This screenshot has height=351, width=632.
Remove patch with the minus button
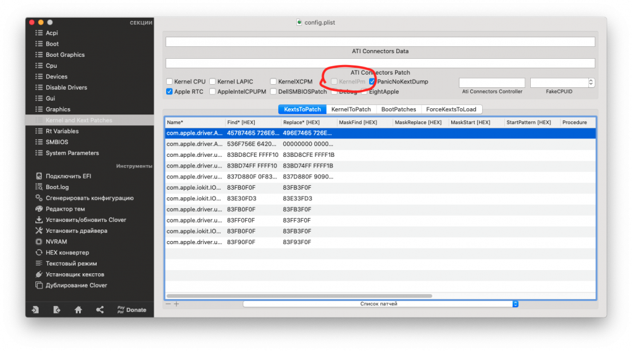168,304
